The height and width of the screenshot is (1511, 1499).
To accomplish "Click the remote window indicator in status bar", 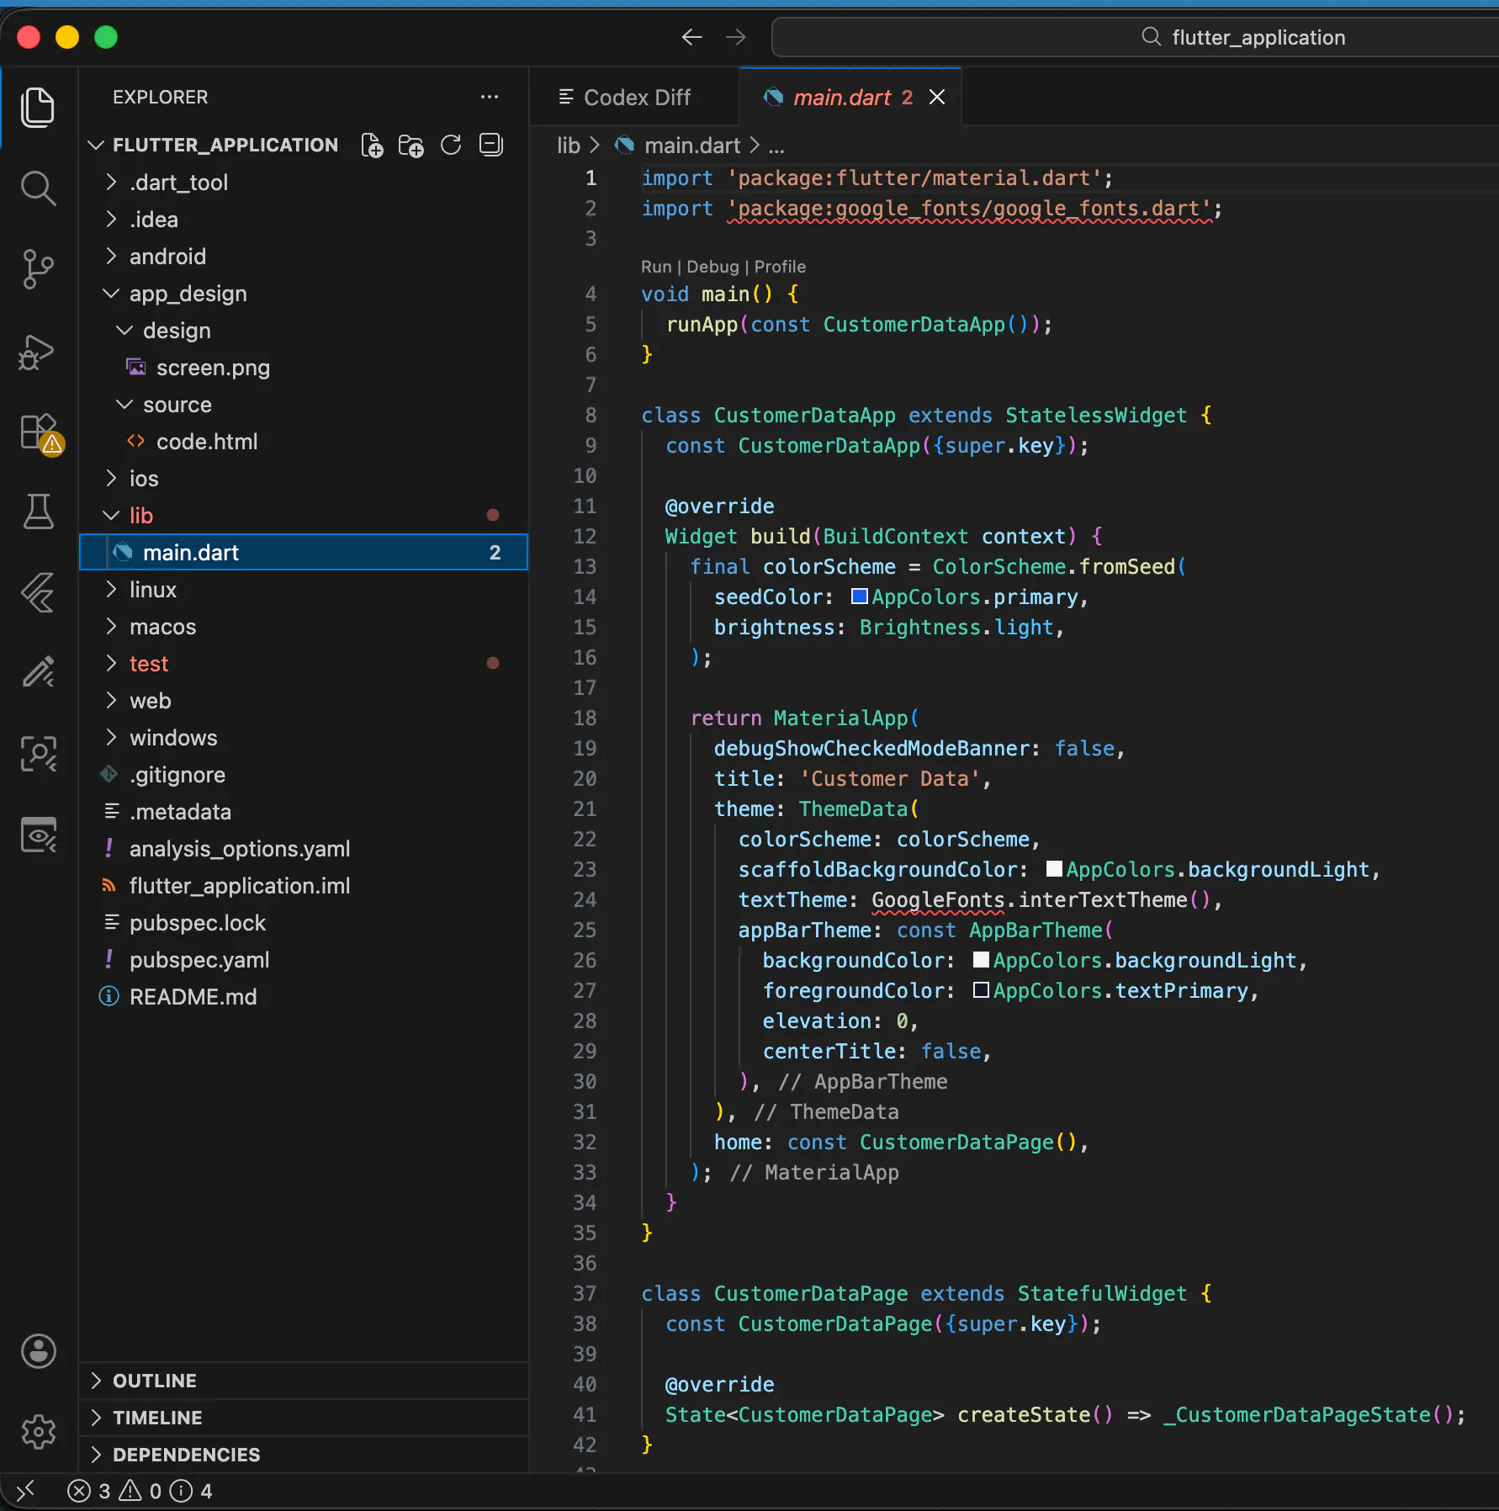I will pos(26,1491).
